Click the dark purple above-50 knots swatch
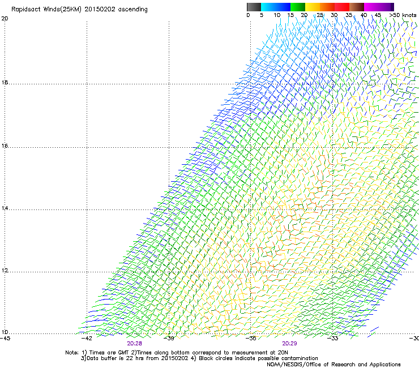 (x=392, y=7)
